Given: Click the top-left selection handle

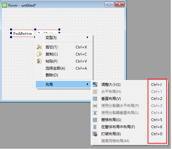Looking at the screenshot, I should point(11,29).
